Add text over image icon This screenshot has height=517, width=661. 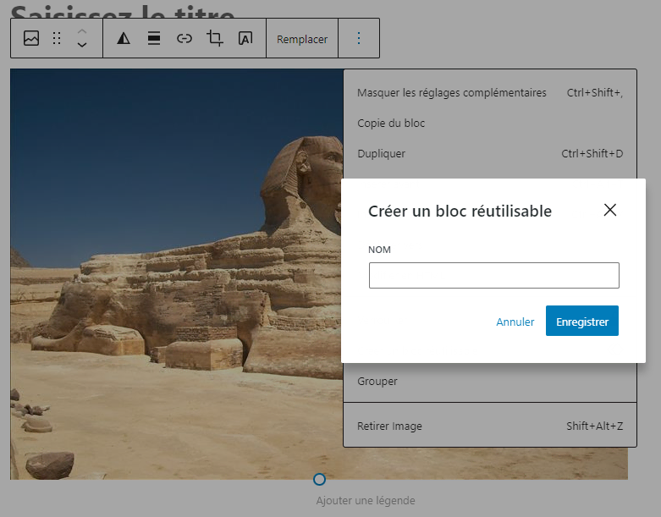[245, 38]
